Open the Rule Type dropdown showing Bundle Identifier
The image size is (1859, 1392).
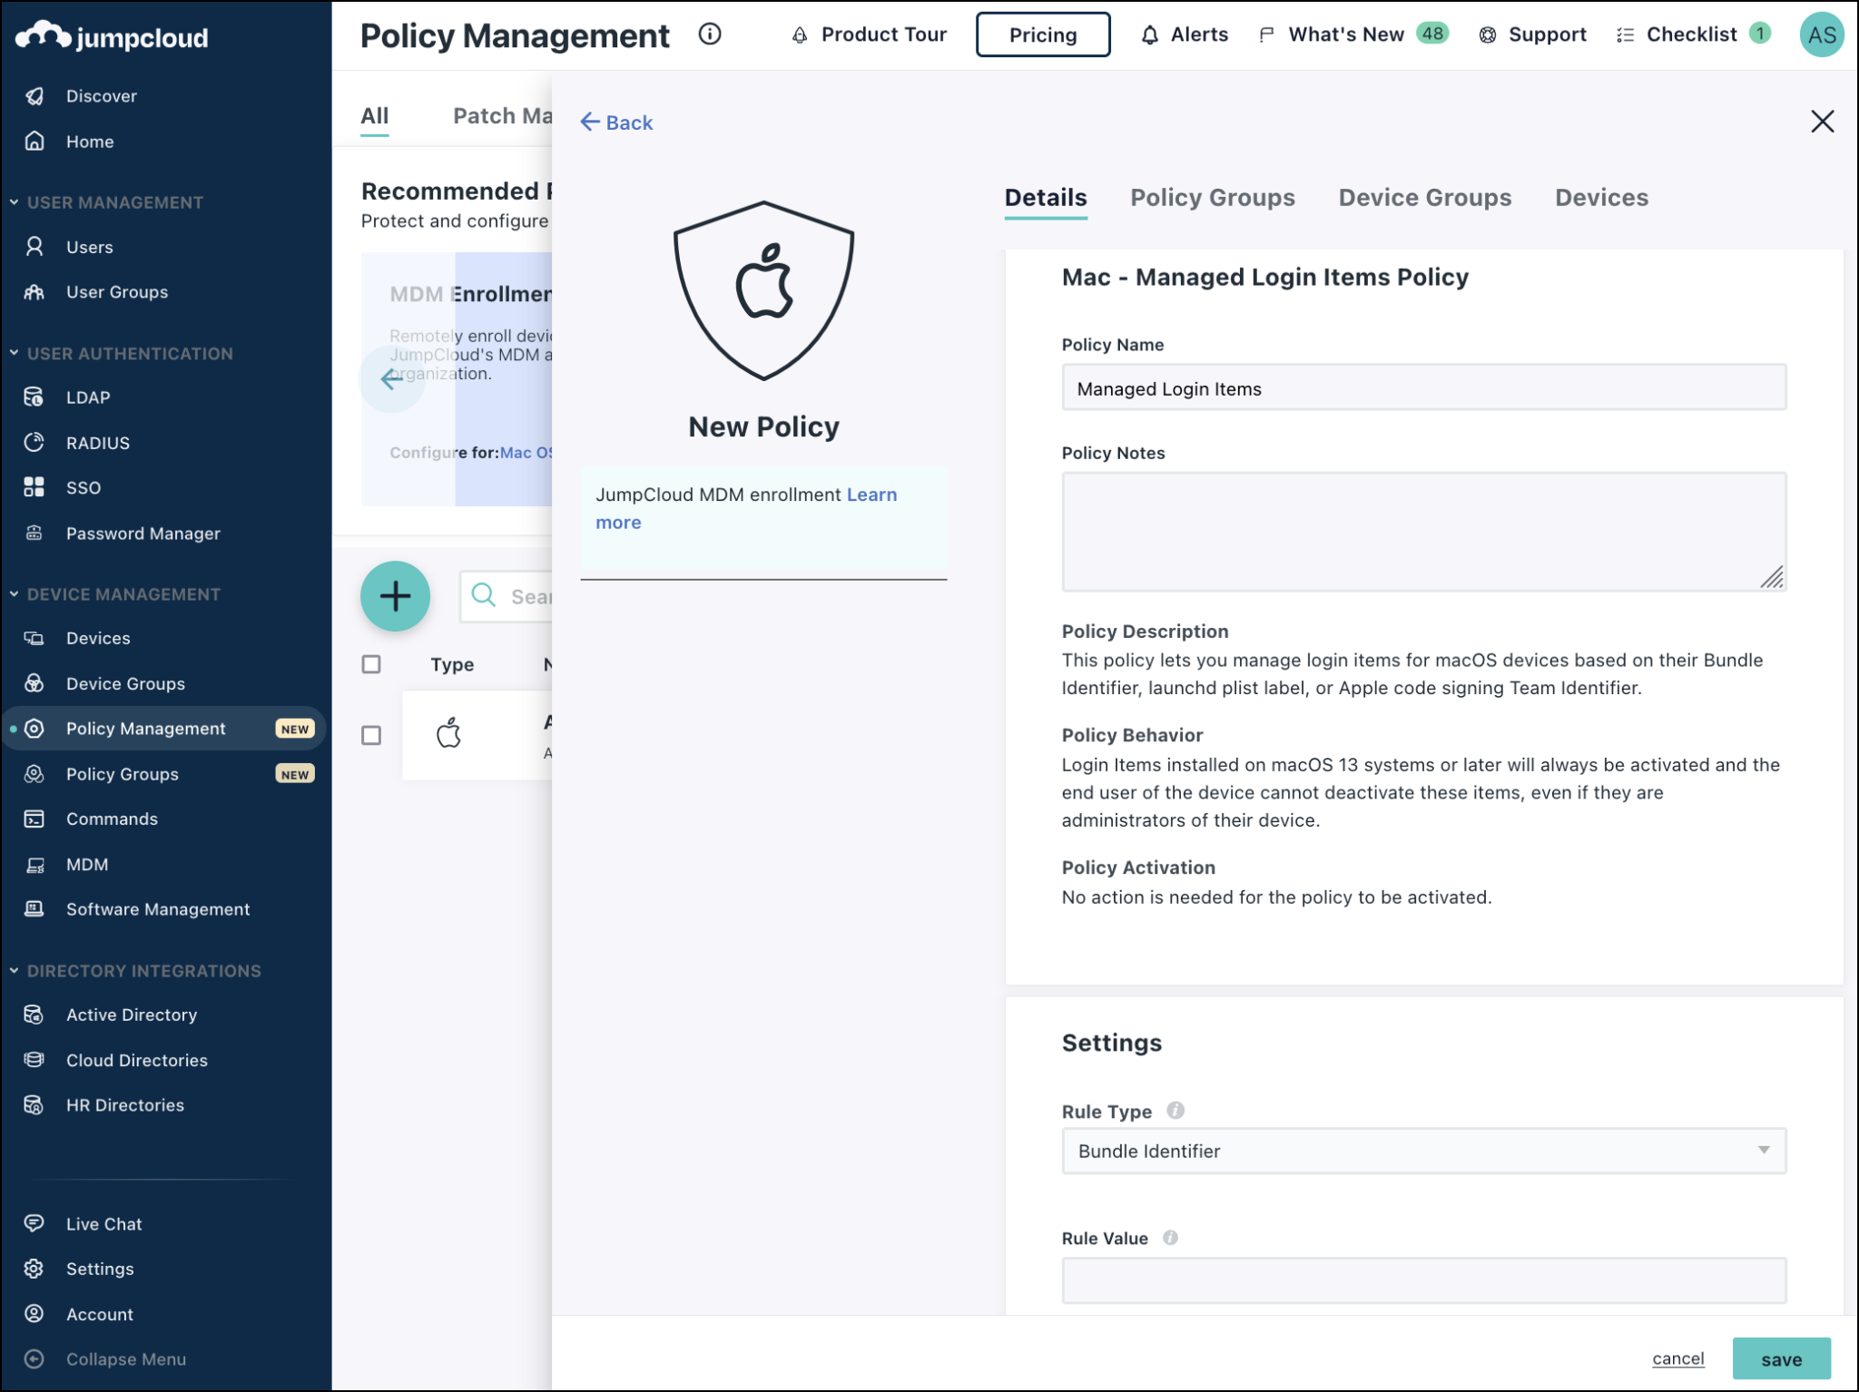click(x=1422, y=1151)
